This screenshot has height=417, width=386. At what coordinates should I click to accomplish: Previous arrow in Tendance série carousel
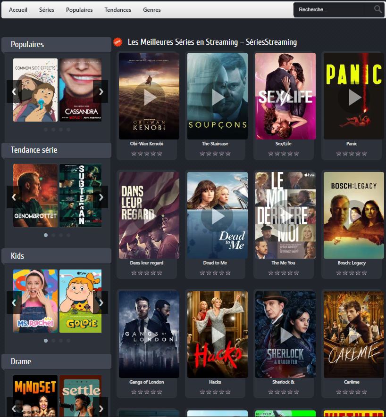point(14,197)
